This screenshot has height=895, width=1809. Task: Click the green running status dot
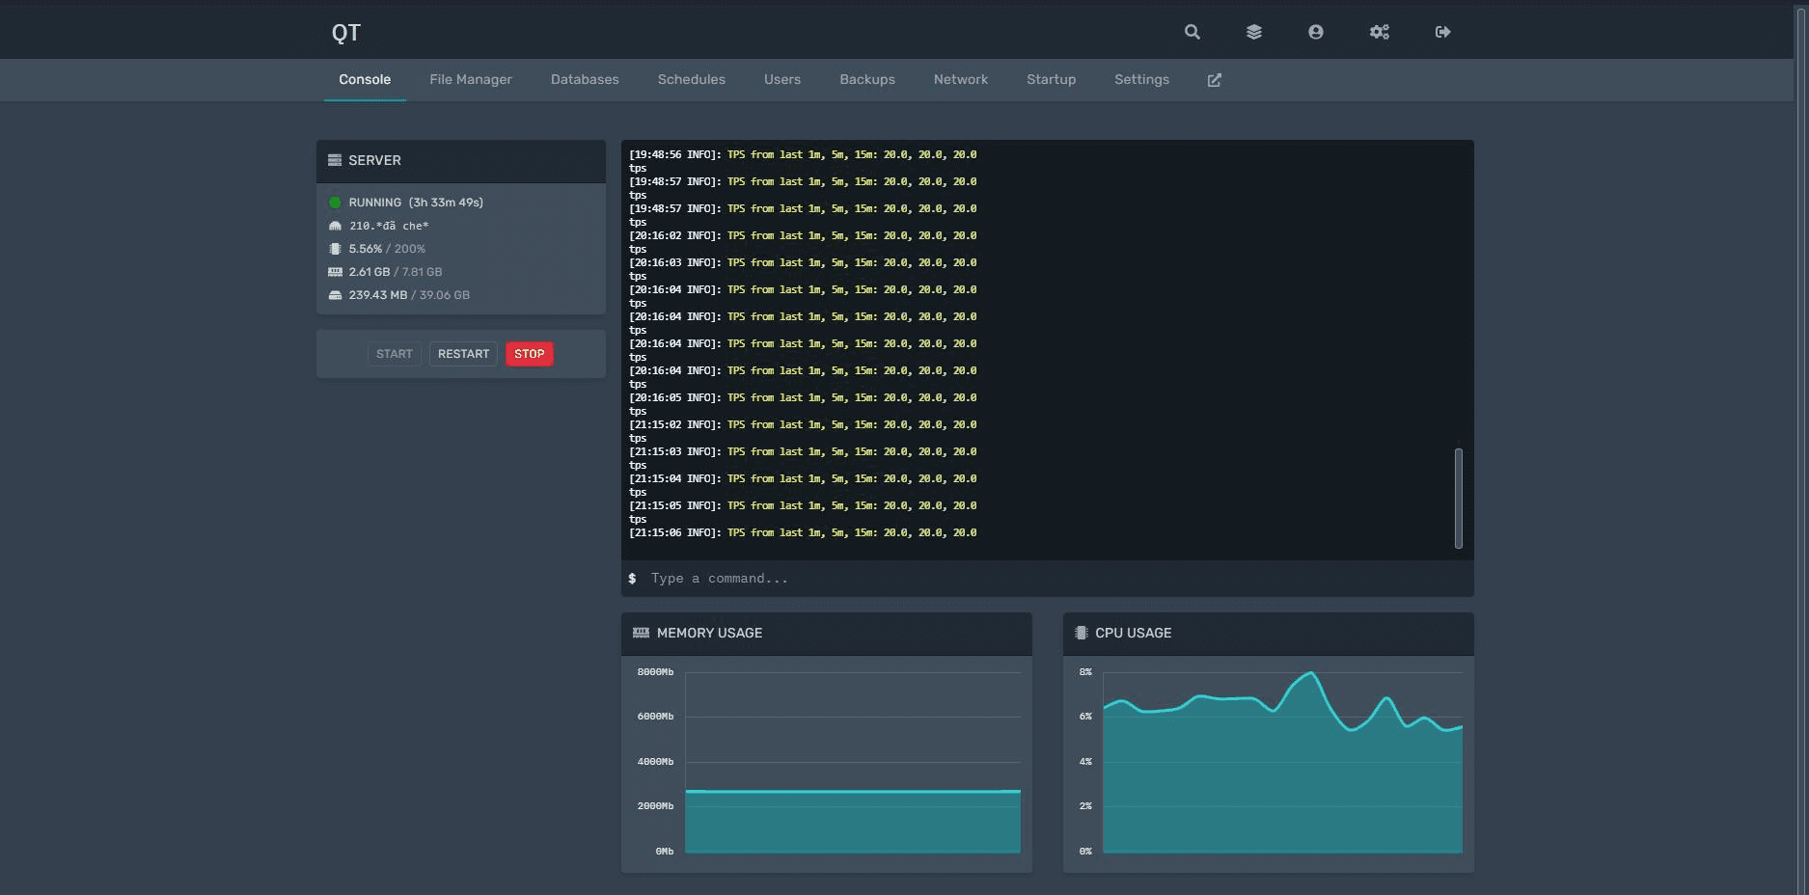[x=335, y=203]
